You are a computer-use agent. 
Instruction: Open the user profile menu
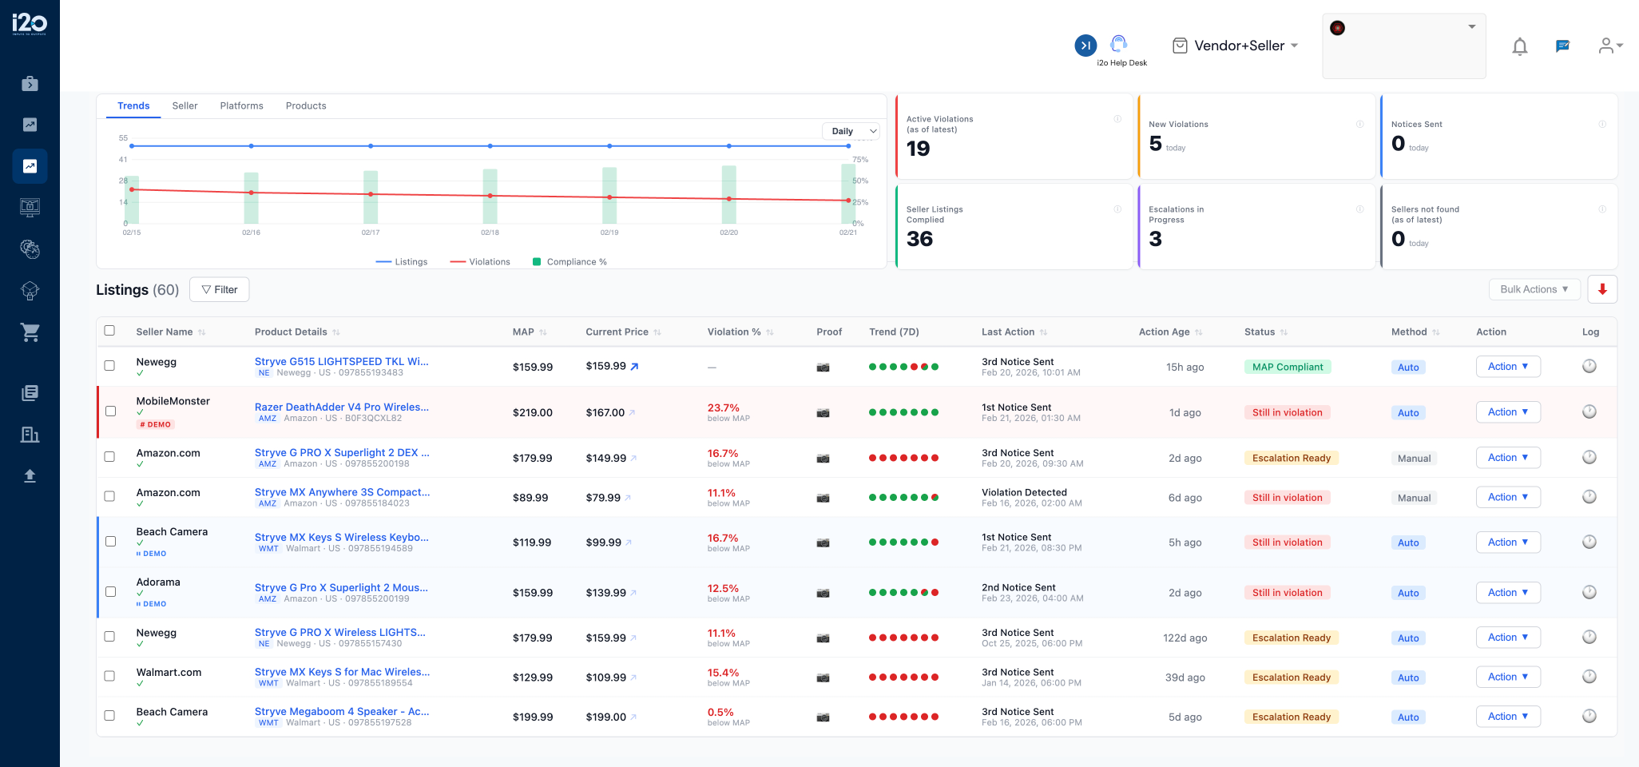[x=1609, y=46]
